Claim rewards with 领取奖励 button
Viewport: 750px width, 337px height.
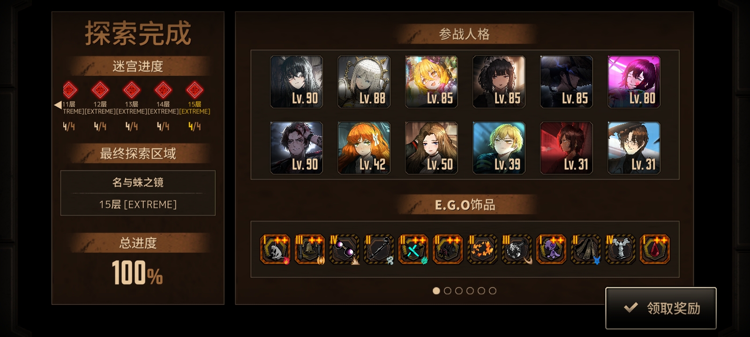coord(661,308)
